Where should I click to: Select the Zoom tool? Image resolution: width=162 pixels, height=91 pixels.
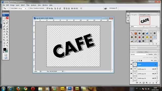point(7,45)
